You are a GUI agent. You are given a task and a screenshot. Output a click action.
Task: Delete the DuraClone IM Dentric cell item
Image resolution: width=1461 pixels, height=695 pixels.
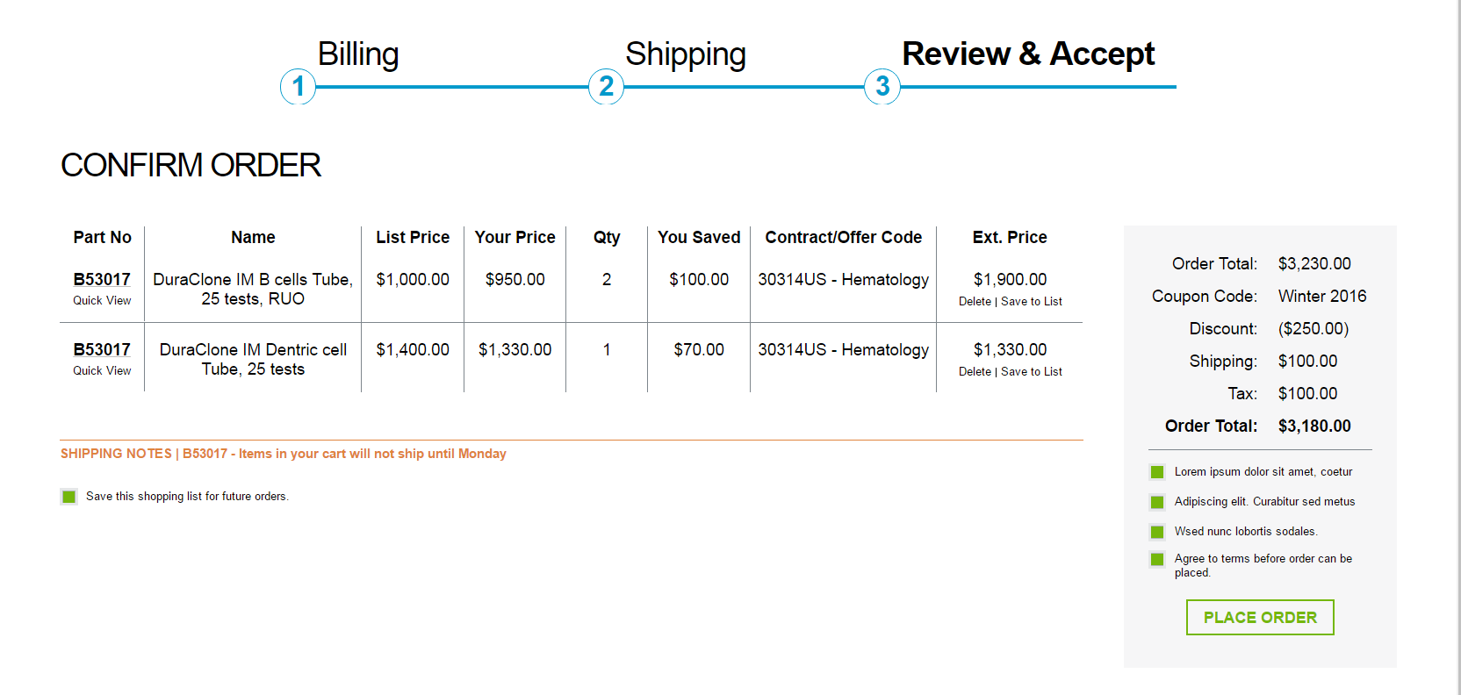point(975,371)
